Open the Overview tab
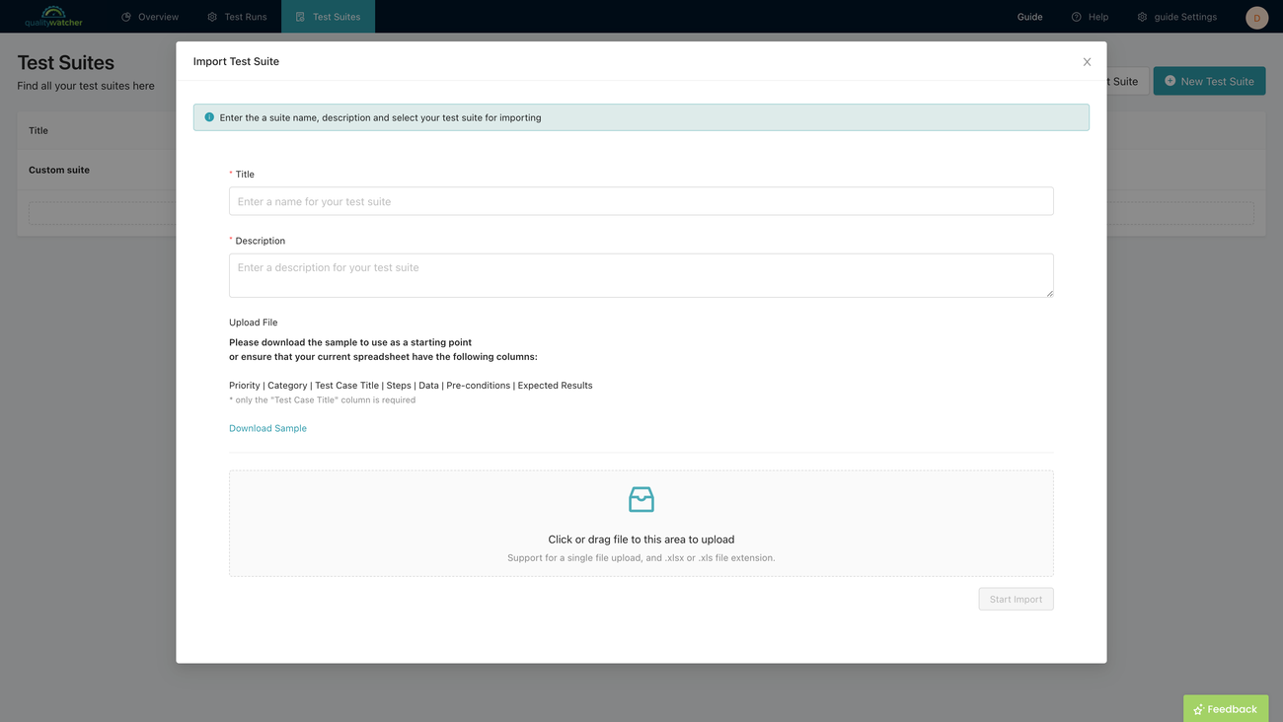This screenshot has height=722, width=1283. 150,17
